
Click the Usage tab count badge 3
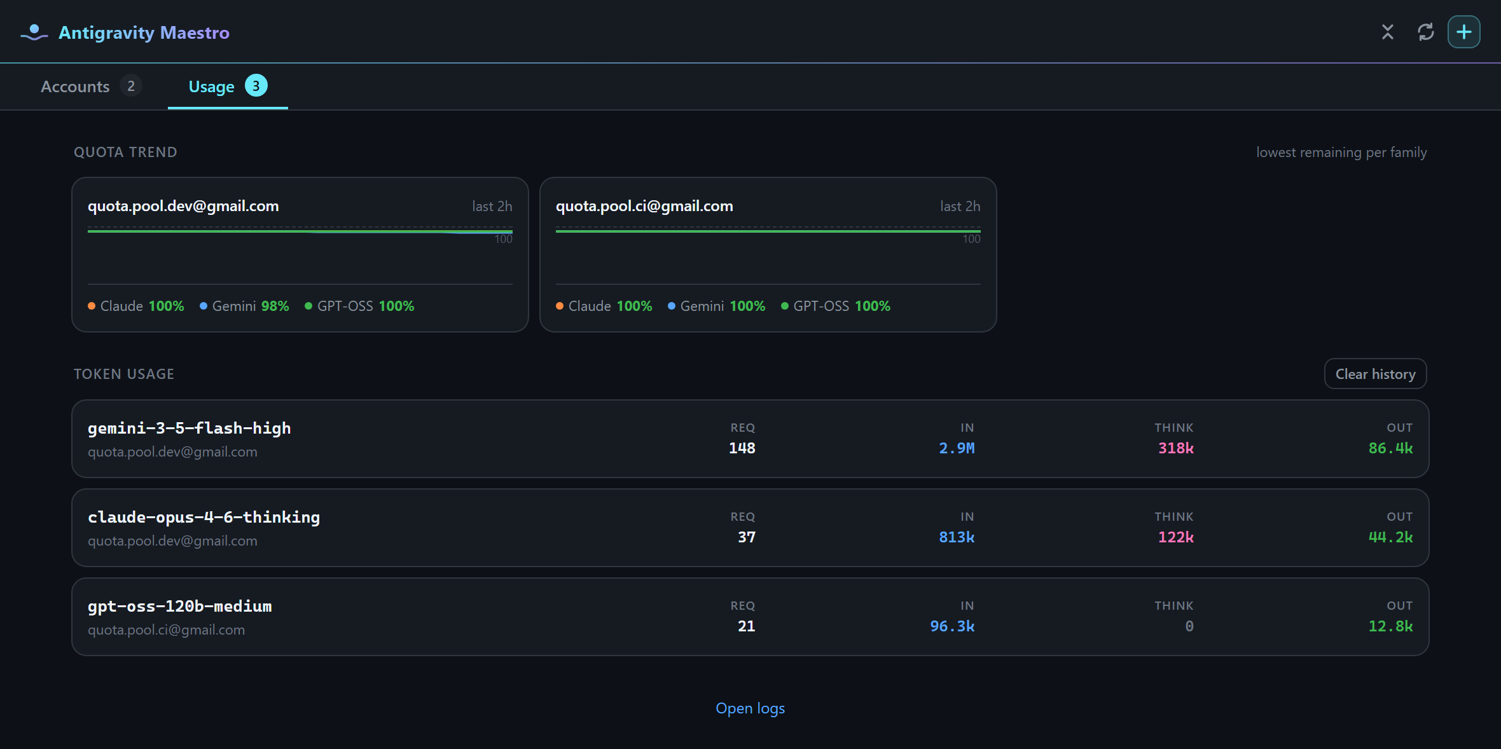(256, 86)
